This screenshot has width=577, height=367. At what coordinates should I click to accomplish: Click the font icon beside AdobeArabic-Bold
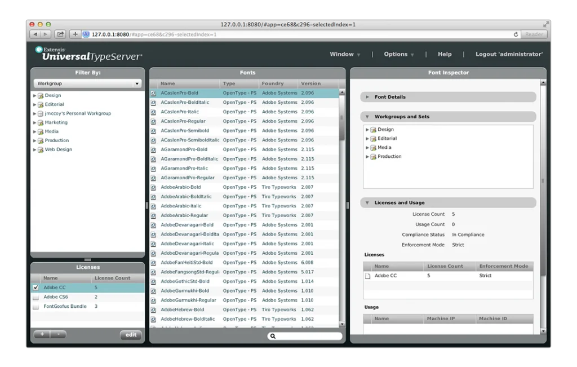point(153,187)
